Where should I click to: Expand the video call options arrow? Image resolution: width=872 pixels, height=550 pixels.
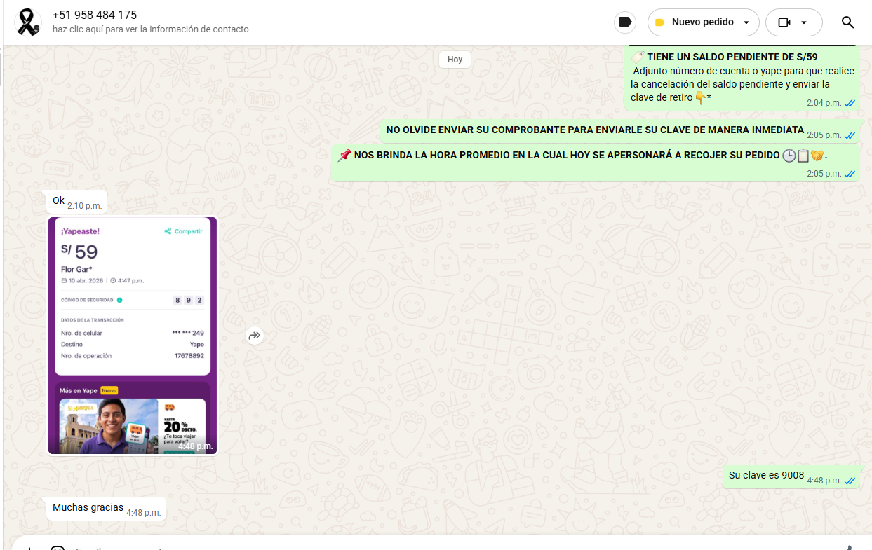pyautogui.click(x=804, y=22)
